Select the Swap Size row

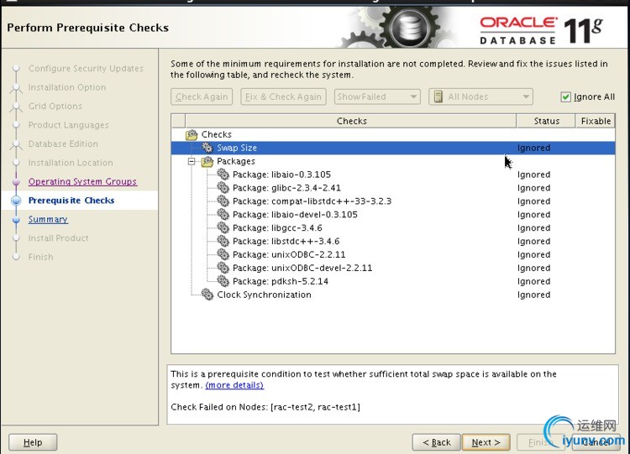[x=393, y=148]
